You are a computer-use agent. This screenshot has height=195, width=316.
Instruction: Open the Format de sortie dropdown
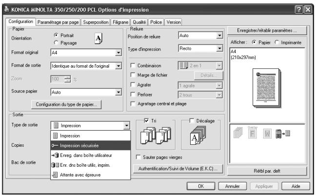pyautogui.click(x=118, y=66)
